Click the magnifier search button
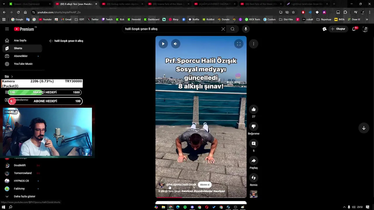Image resolution: width=374 pixels, height=210 pixels. pos(233,29)
